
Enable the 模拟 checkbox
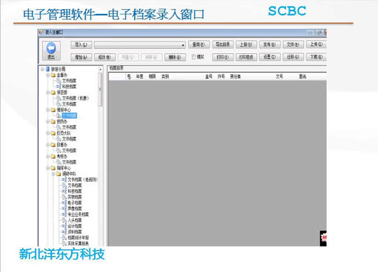pyautogui.click(x=194, y=57)
